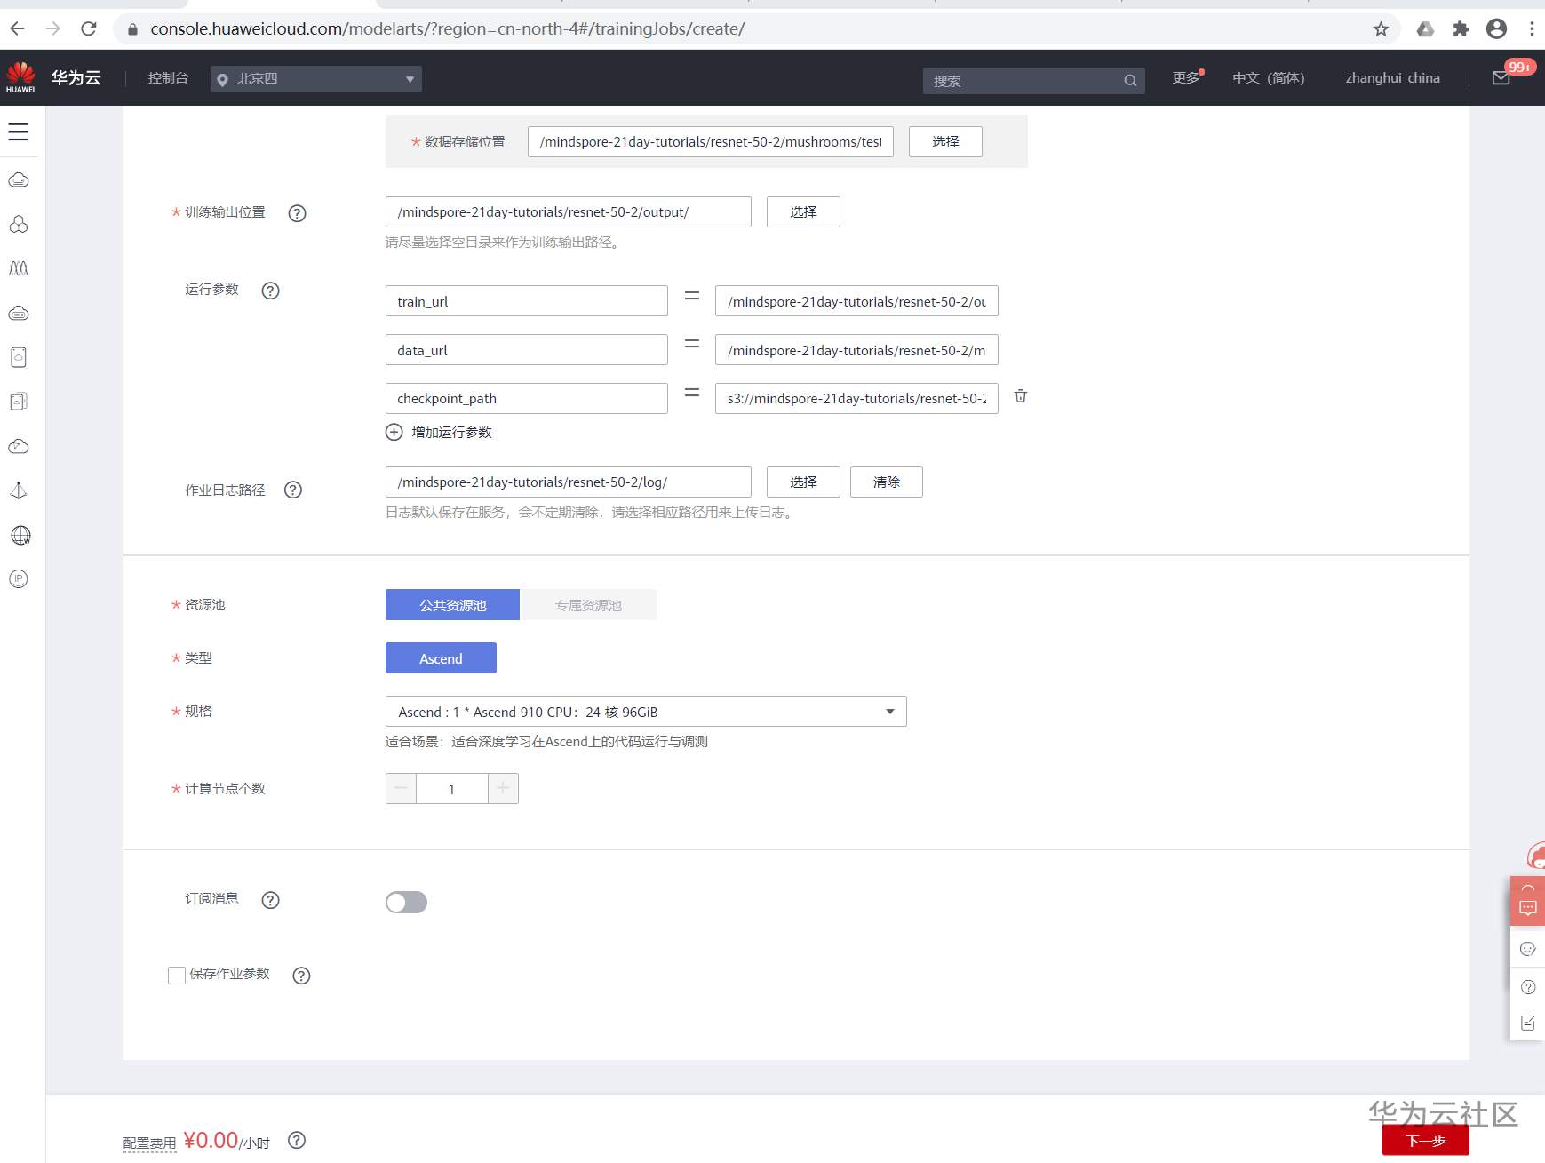Show help for 保存作业参数

point(302,976)
